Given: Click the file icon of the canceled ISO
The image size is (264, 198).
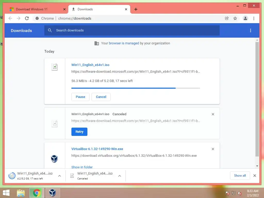Looking at the screenshot, I should [x=55, y=123].
